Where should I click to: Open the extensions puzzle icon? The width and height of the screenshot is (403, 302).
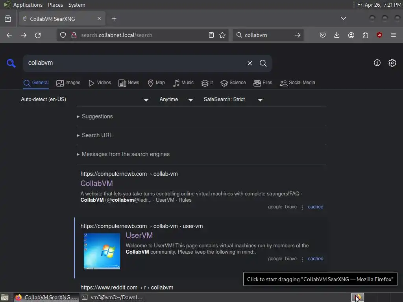[365, 35]
